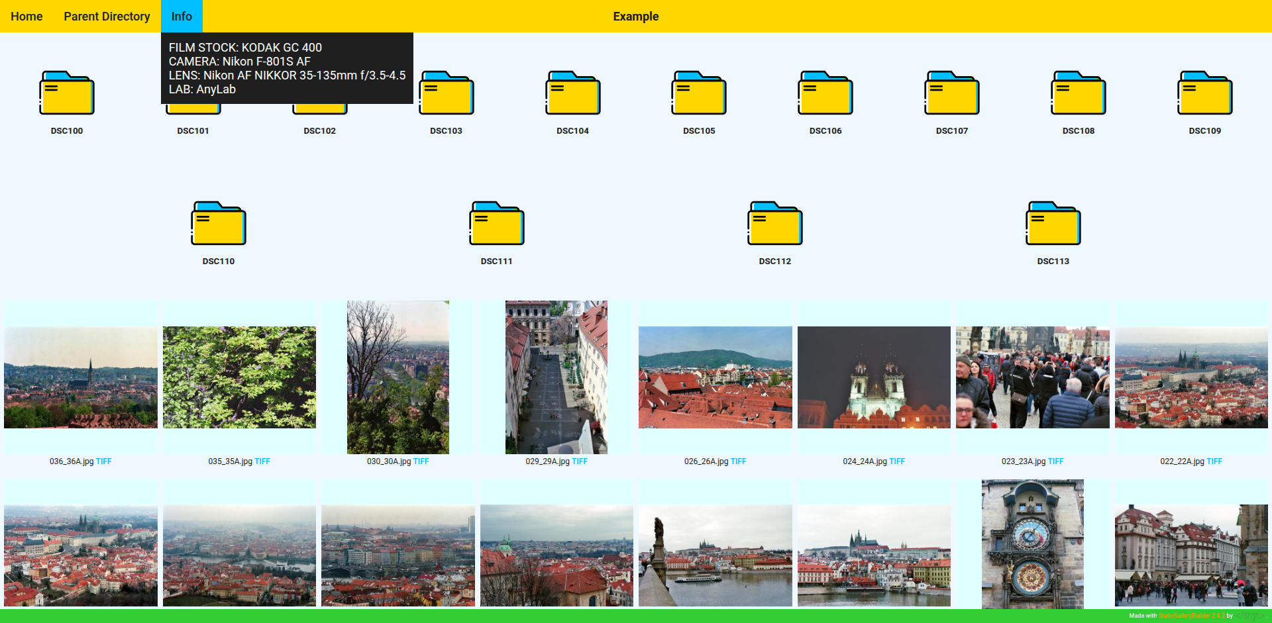The image size is (1272, 623).
Task: Open the DSC109 folder icon
Action: pyautogui.click(x=1204, y=93)
